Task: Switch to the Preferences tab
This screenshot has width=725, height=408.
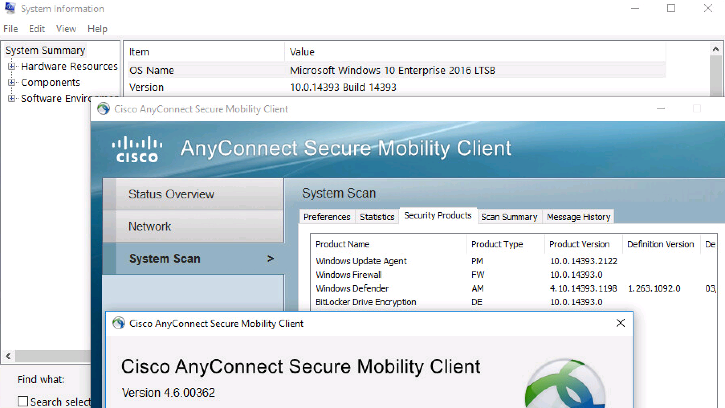Action: pos(327,217)
